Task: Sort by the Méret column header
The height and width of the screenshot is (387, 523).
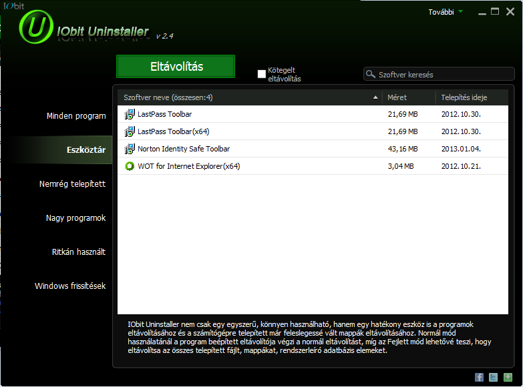Action: pyautogui.click(x=409, y=97)
